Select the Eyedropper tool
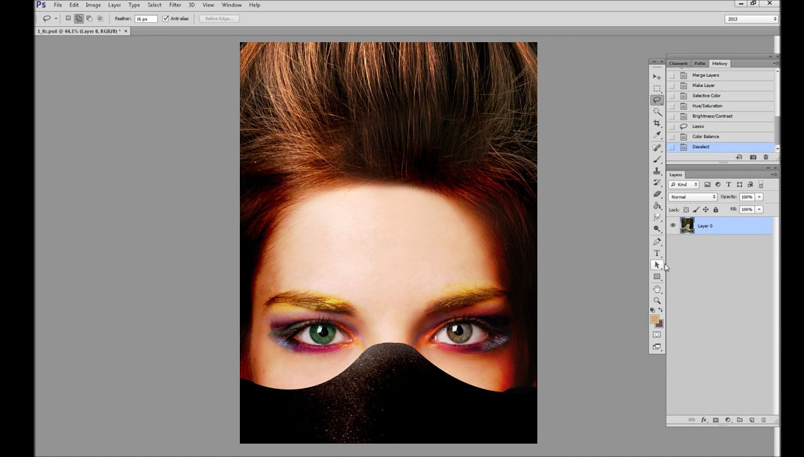 point(657,135)
